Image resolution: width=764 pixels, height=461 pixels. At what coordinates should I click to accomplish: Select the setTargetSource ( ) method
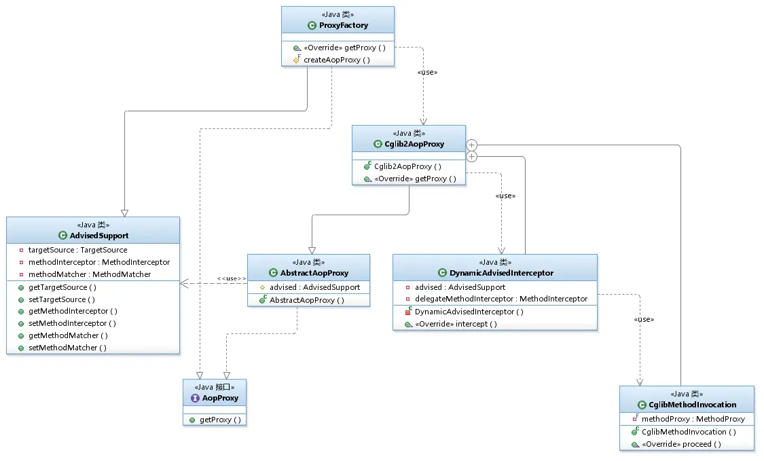[61, 299]
